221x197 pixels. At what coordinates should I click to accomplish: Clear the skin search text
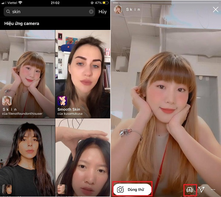tap(91, 11)
